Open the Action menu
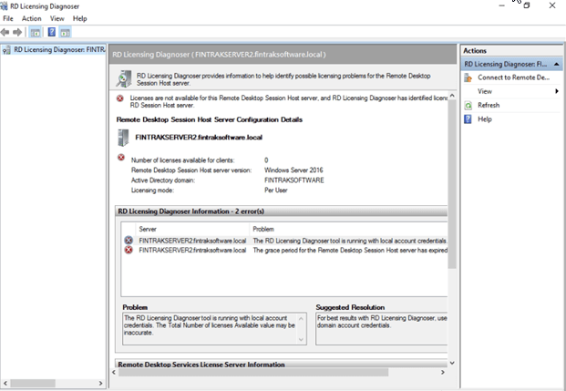The width and height of the screenshot is (566, 391). click(x=31, y=18)
